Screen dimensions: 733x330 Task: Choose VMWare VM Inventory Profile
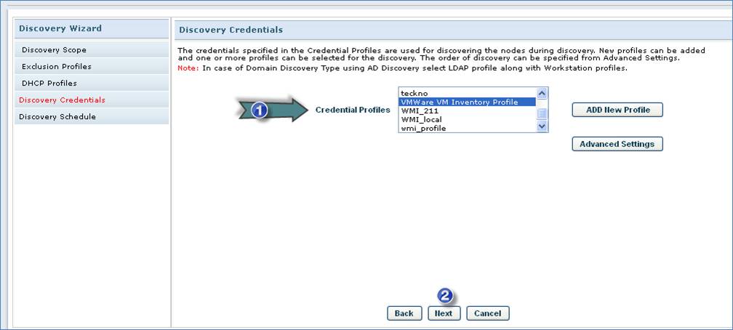pos(459,102)
